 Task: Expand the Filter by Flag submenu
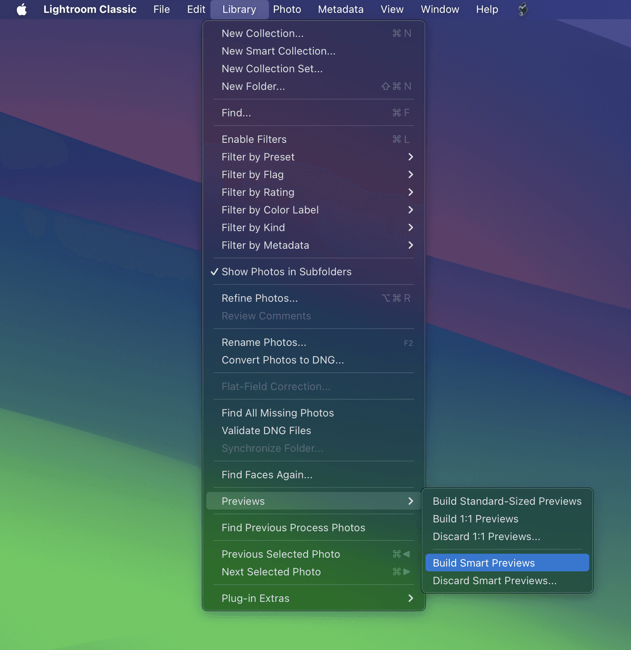pyautogui.click(x=314, y=175)
